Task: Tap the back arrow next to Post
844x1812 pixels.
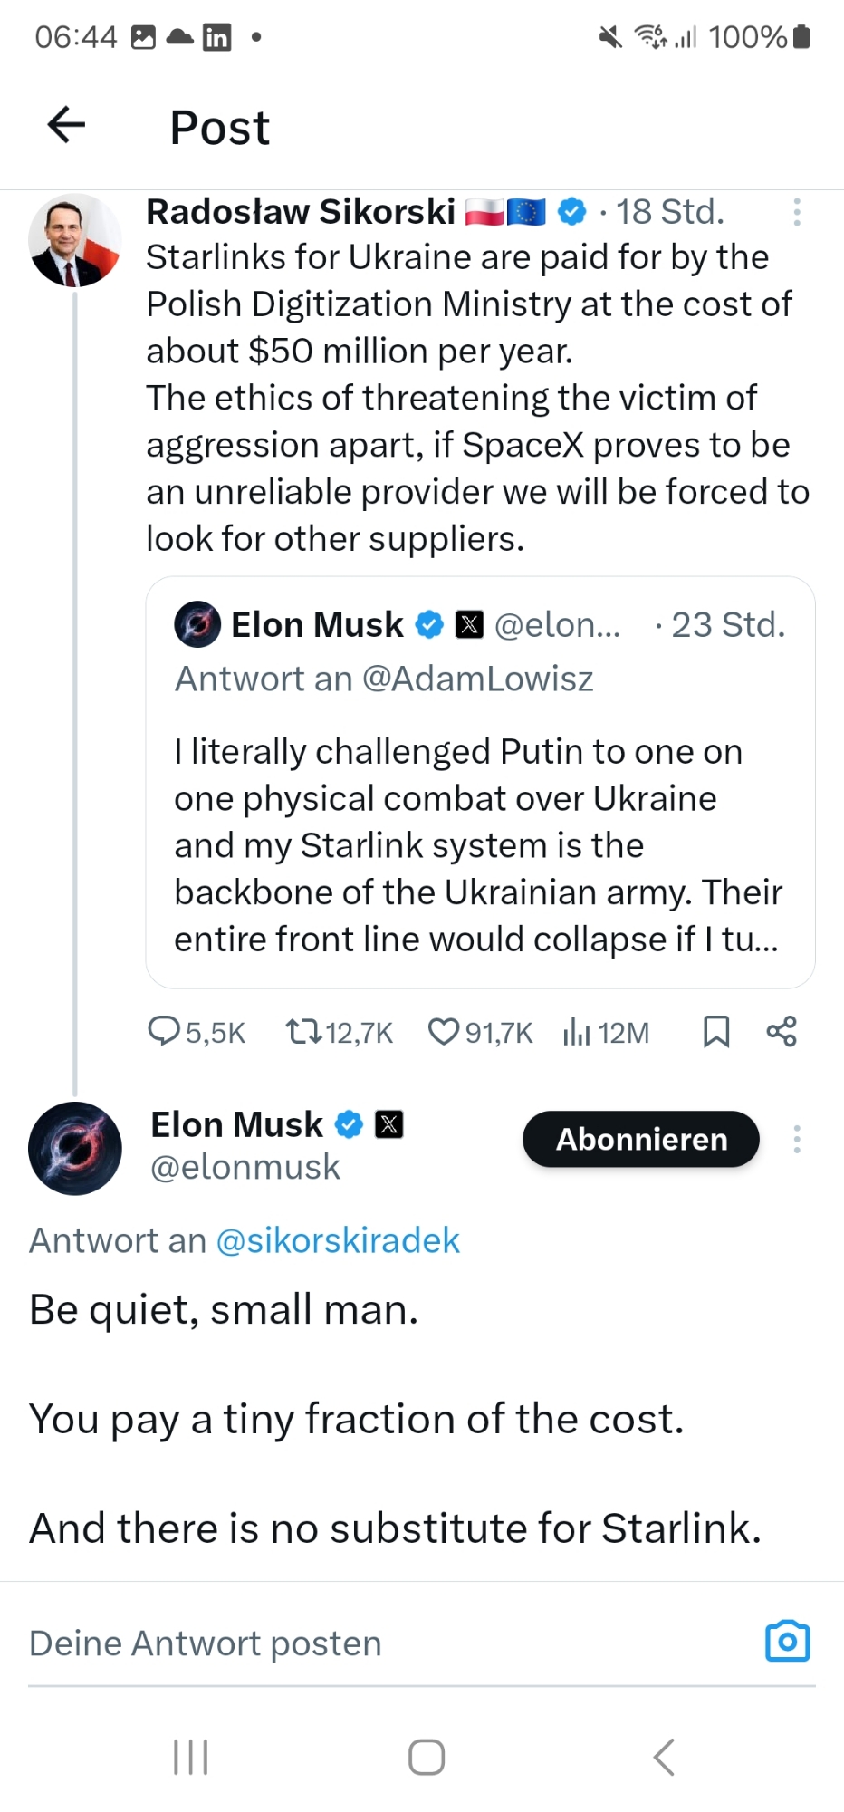Action: click(x=66, y=125)
